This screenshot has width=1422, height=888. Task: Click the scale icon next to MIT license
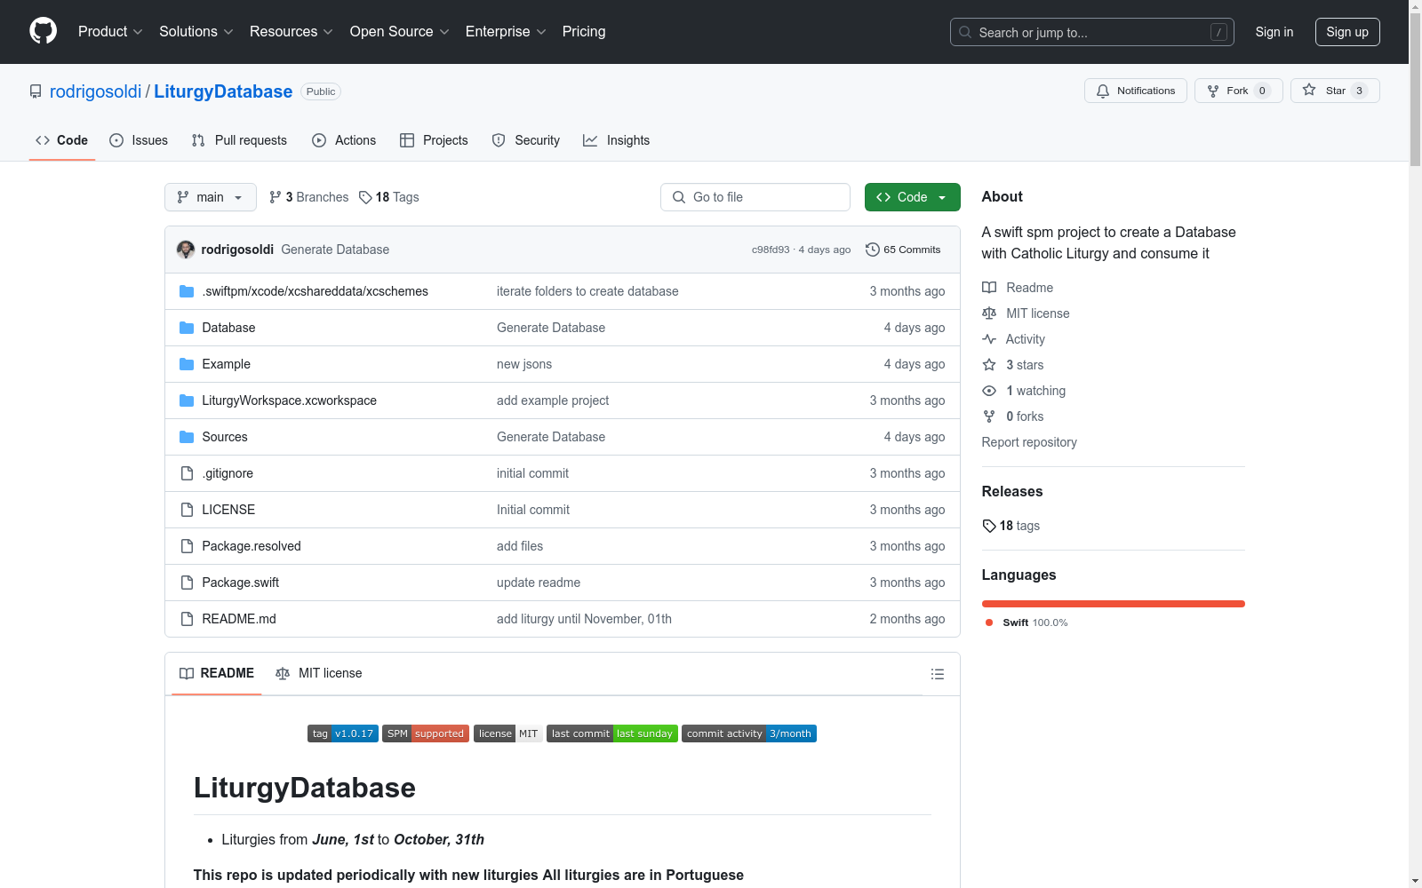coord(989,313)
